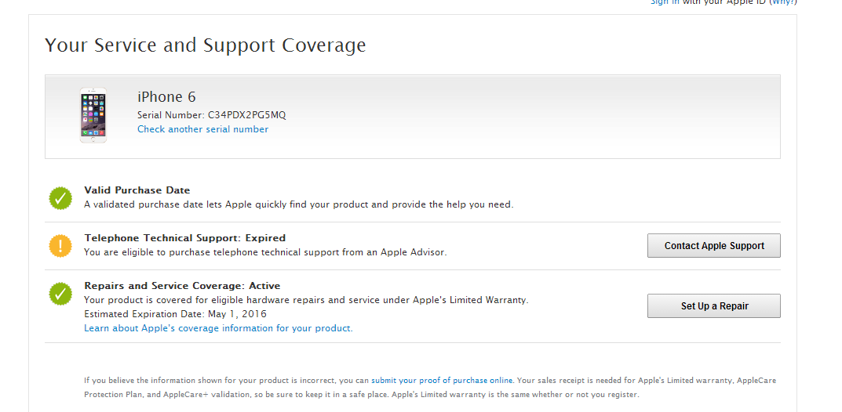Open Learn about Apple's coverage information link
Viewport: 842px width, 412px height.
click(218, 328)
